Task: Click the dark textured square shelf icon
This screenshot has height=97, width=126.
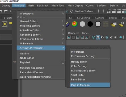Action: [106, 24]
